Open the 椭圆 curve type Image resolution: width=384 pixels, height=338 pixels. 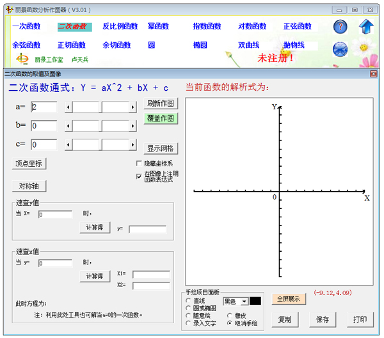coord(200,45)
